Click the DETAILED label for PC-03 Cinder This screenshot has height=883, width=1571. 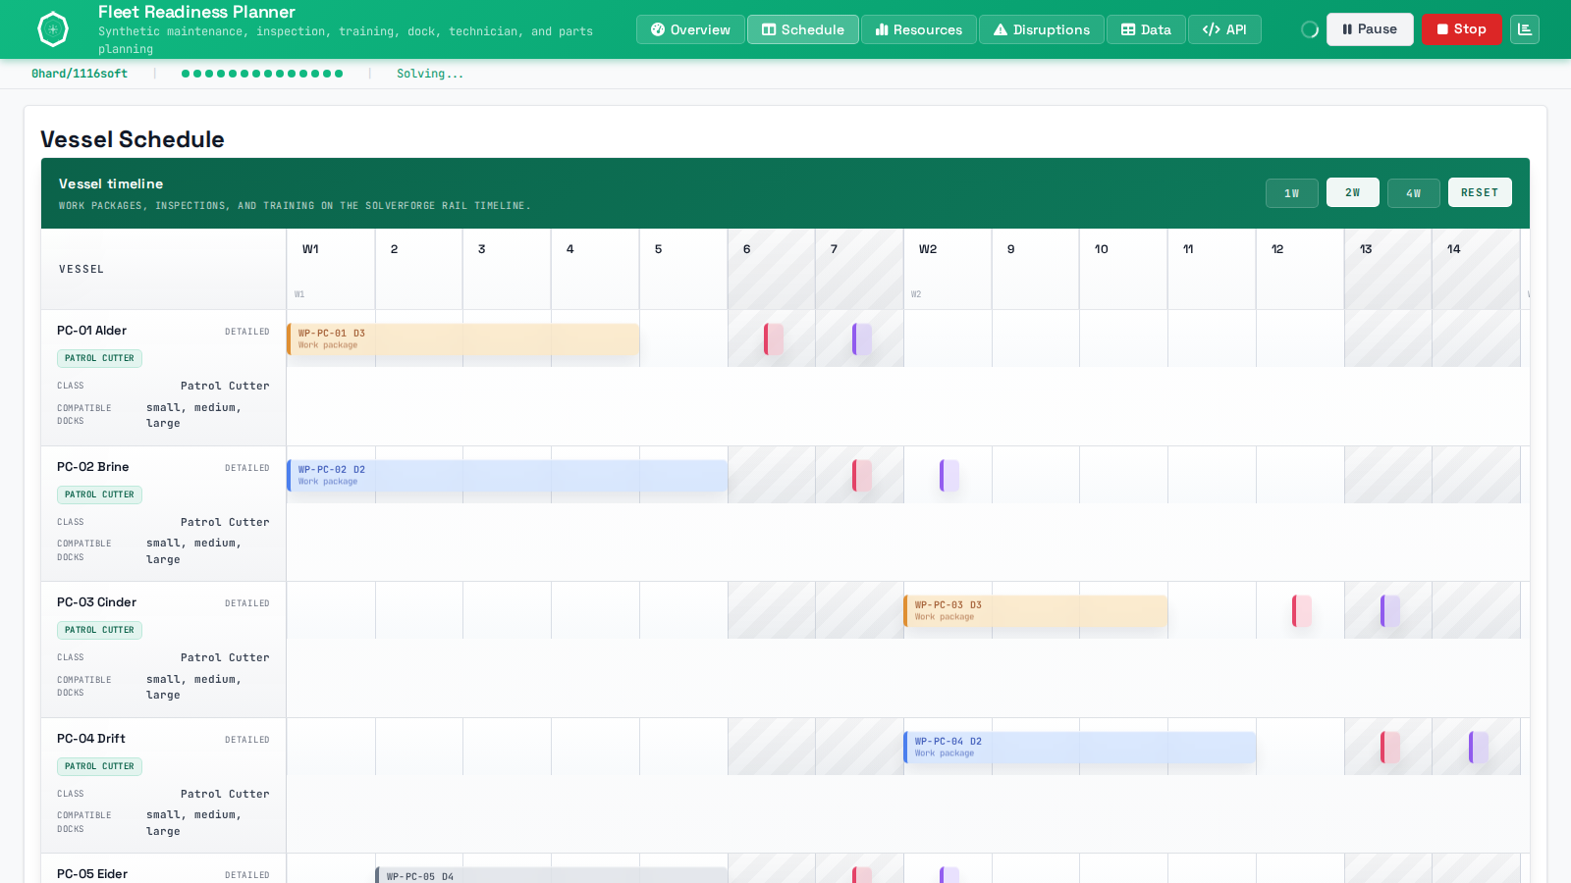[247, 603]
